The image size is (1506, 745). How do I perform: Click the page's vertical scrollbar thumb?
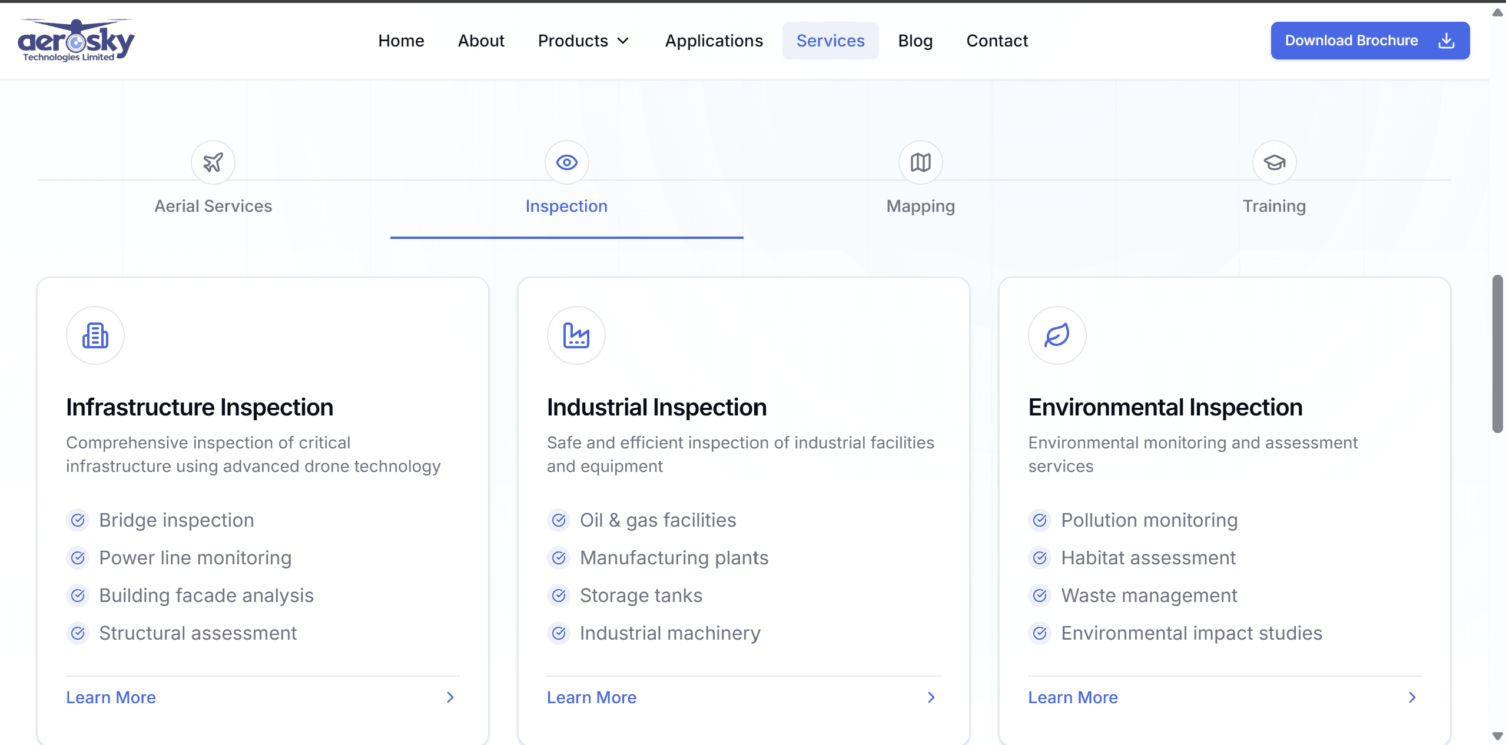(x=1497, y=353)
